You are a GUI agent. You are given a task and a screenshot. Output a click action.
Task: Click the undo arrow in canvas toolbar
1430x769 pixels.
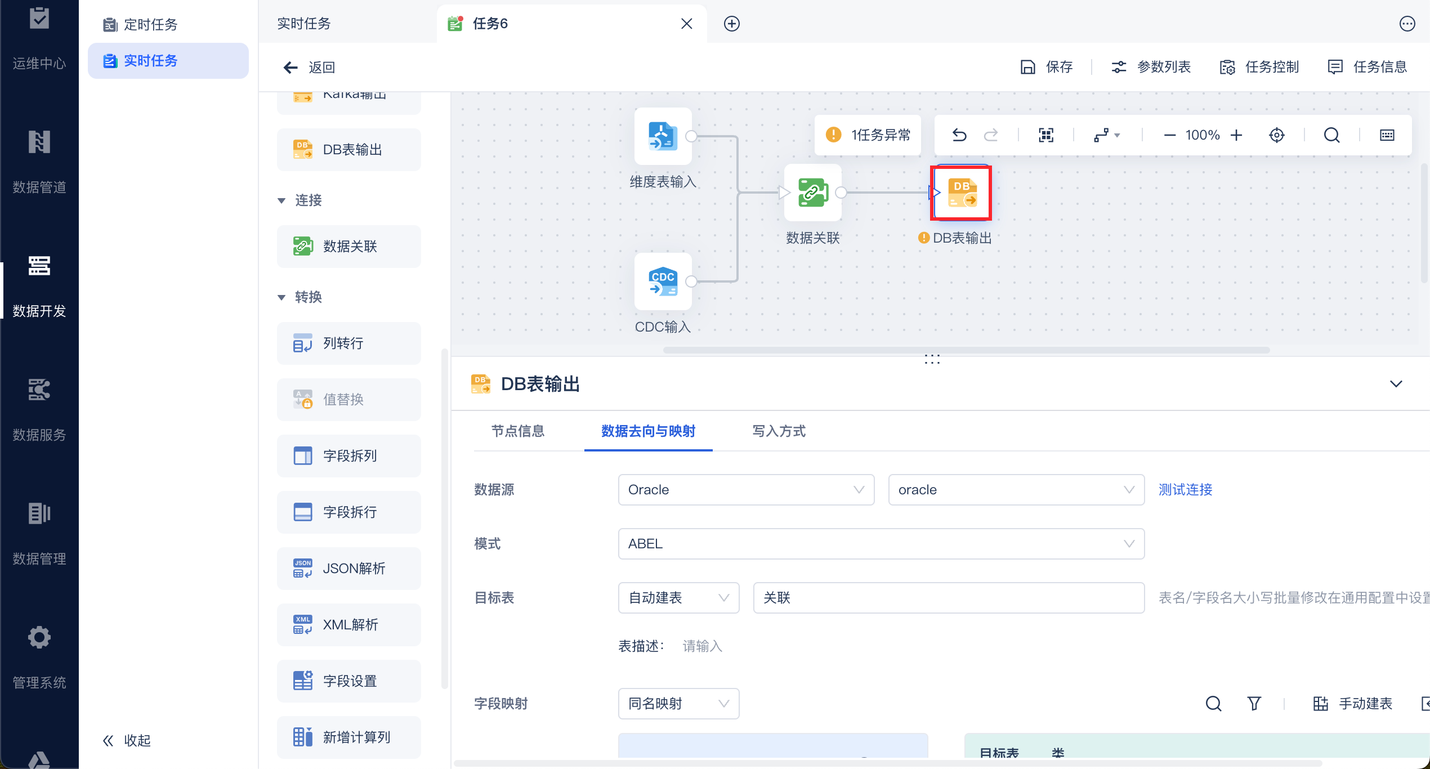[x=959, y=135]
